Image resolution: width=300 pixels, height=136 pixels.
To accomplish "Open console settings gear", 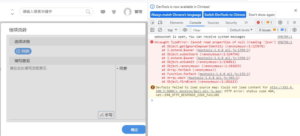I will tap(295, 30).
